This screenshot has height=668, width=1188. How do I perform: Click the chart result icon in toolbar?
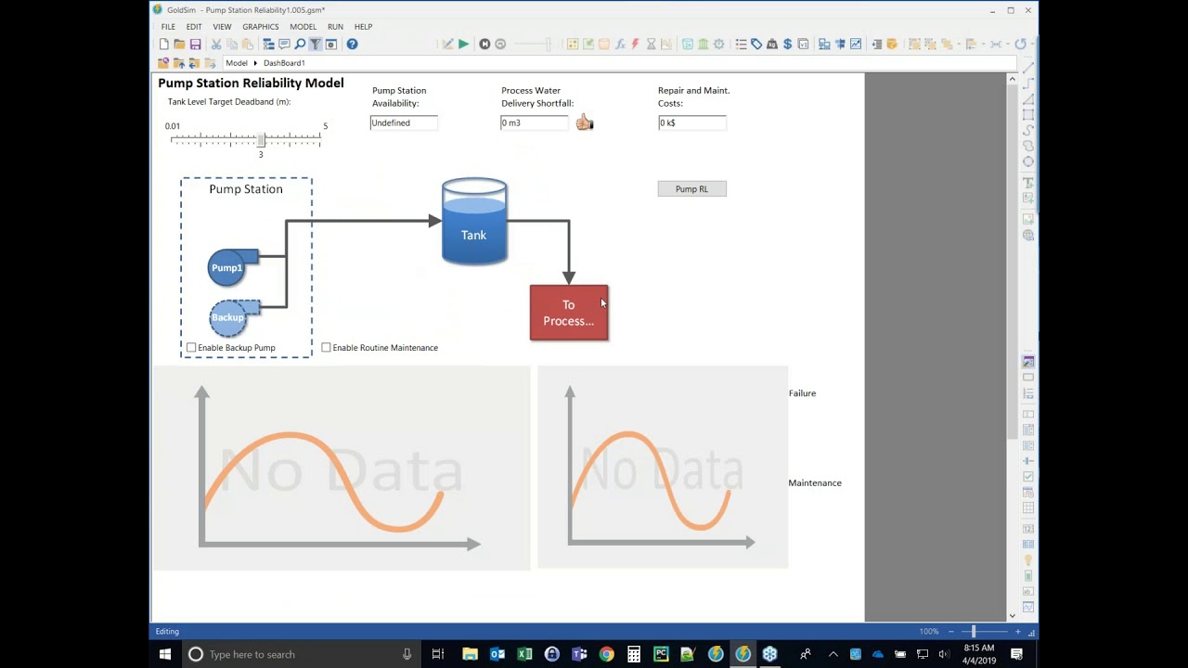tap(856, 44)
